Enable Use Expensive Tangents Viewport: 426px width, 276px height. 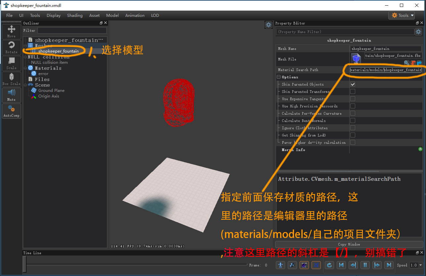tap(353, 99)
